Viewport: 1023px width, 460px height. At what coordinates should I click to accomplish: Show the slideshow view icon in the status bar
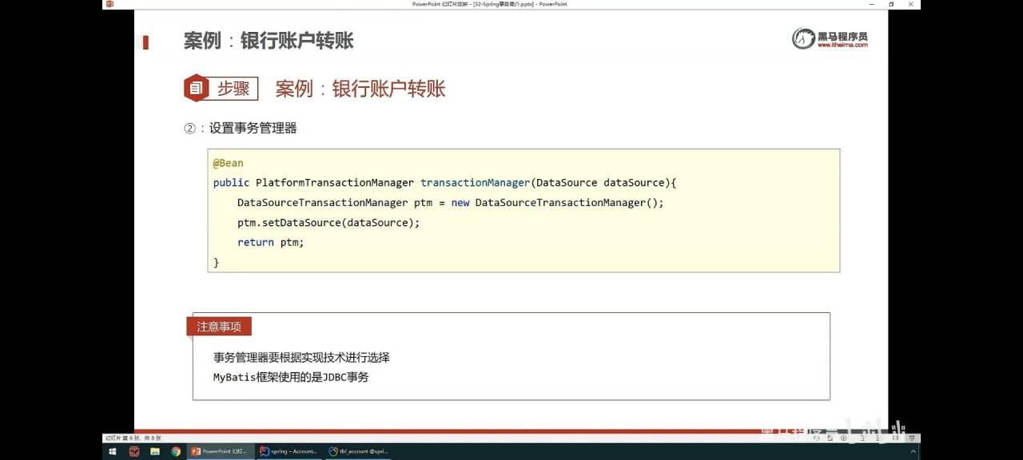tap(912, 438)
